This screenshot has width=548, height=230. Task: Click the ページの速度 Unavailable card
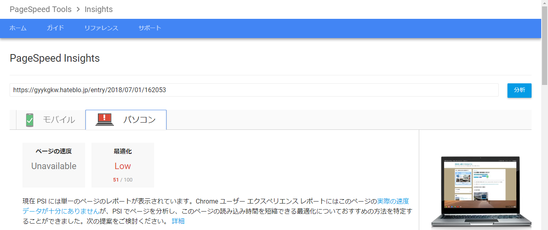click(54, 165)
